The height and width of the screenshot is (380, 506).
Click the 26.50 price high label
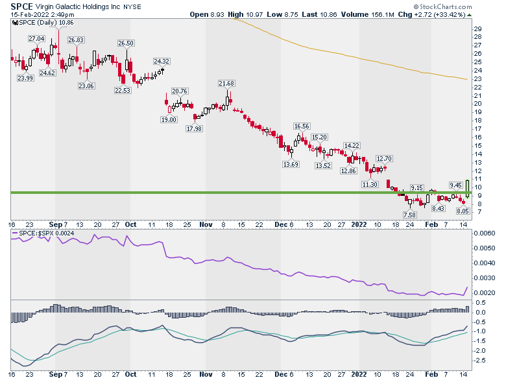(x=126, y=43)
